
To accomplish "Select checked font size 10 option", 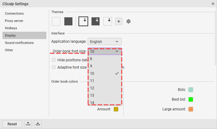I will (x=105, y=73).
